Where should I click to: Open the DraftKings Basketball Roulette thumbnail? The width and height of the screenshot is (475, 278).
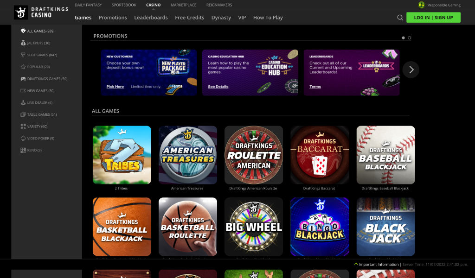tap(188, 227)
